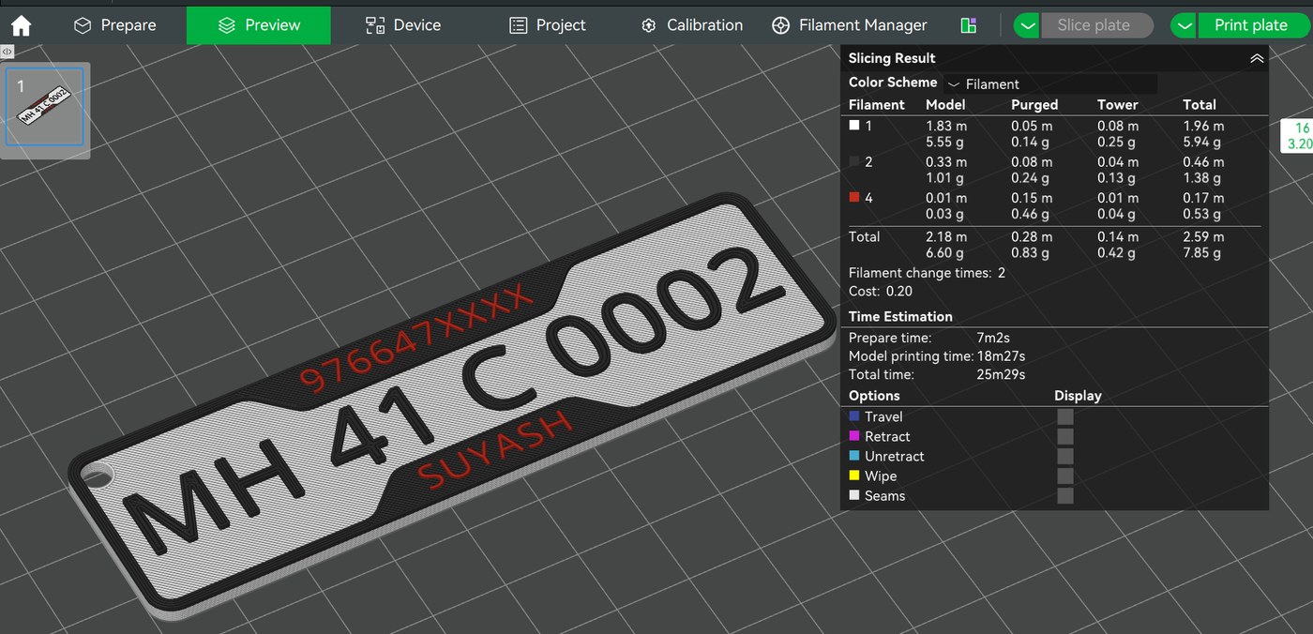Click the 'Retract' option label
The height and width of the screenshot is (634, 1313).
[x=887, y=436]
